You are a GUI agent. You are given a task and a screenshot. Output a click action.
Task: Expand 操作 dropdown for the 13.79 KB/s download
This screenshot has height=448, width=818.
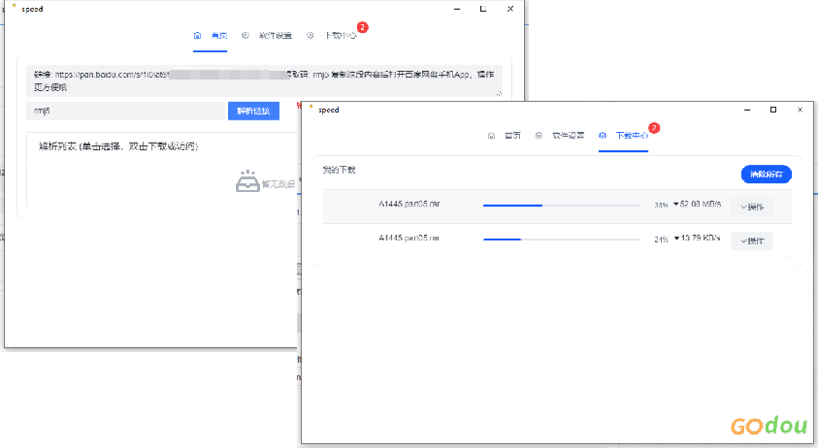[752, 240]
